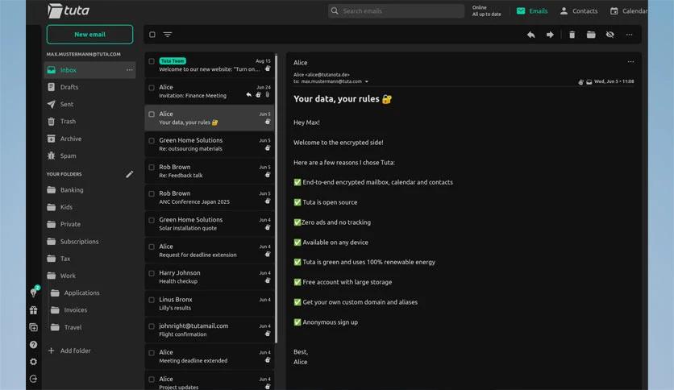This screenshot has height=390, width=674.
Task: Open Linus Bronx's Lilly's results email
Action: [210, 303]
